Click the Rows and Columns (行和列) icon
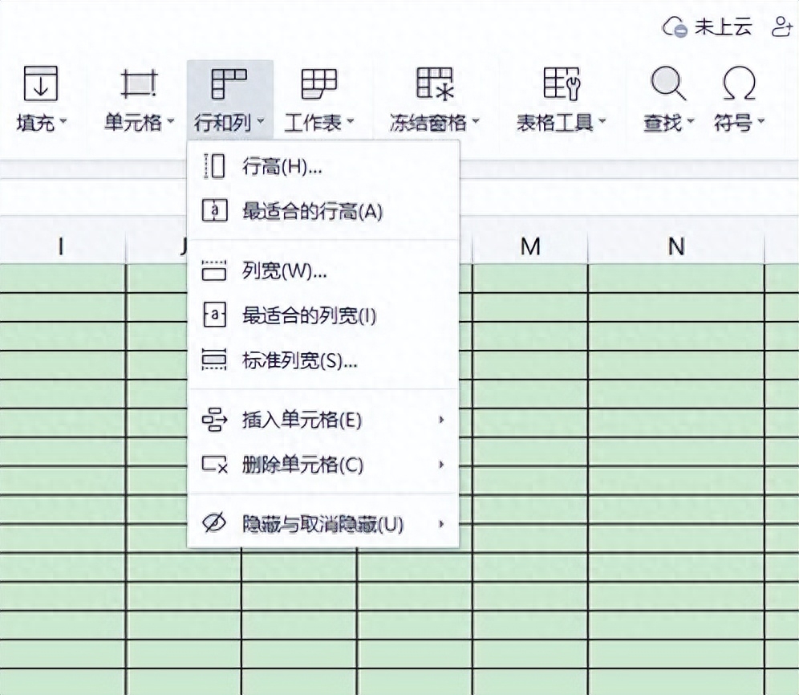This screenshot has height=695, width=799. (x=229, y=83)
